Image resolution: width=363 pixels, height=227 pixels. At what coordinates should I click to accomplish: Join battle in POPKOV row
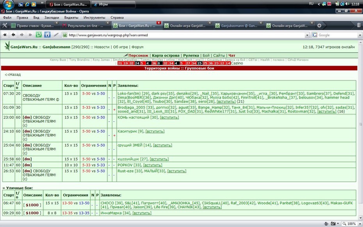click(153, 165)
